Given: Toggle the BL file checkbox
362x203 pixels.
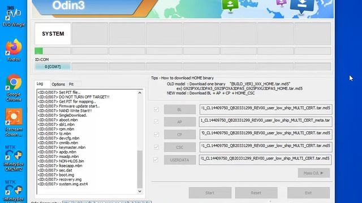Looking at the screenshot, I should pos(156,109).
